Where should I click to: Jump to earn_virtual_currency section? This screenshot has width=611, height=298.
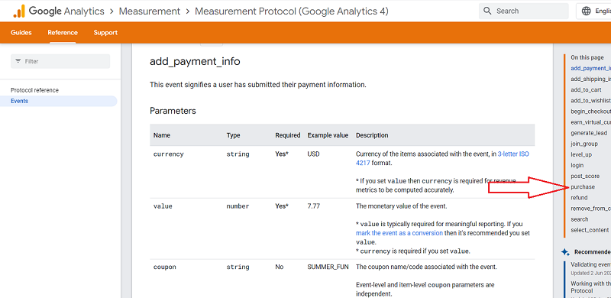[590, 122]
